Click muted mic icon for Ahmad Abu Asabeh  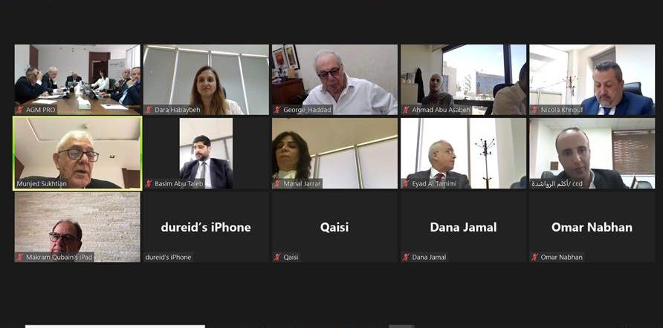pos(406,110)
